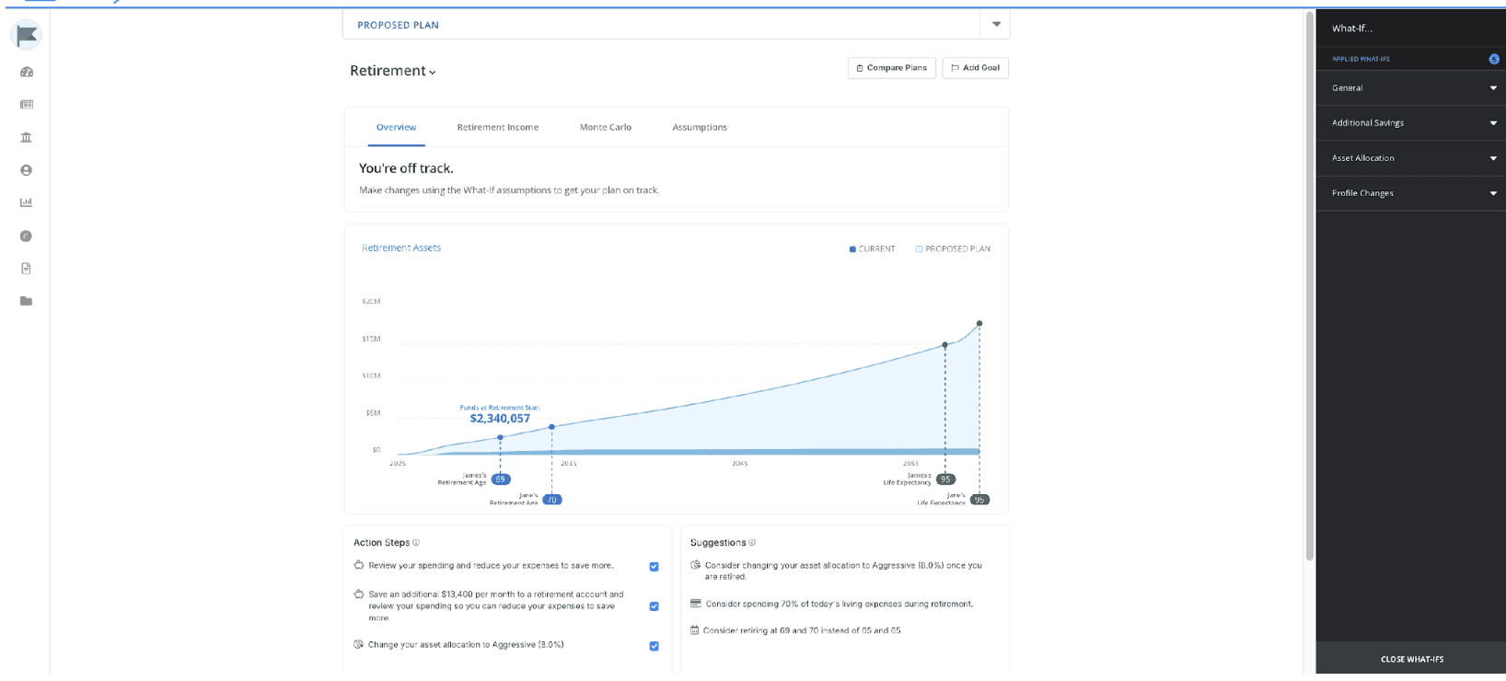Click Jane's retirement age 70 marker
Image resolution: width=1506 pixels, height=681 pixels.
[552, 500]
